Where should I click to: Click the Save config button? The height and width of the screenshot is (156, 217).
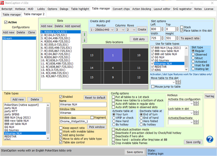(193, 142)
